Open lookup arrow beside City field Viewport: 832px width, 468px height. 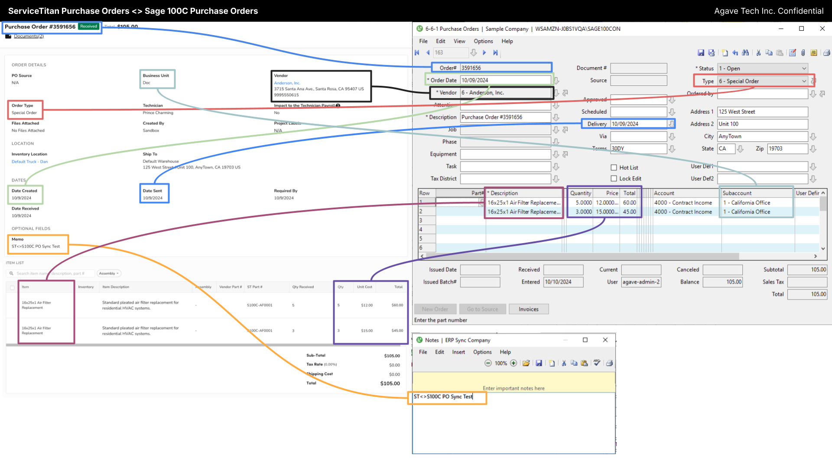coord(813,136)
